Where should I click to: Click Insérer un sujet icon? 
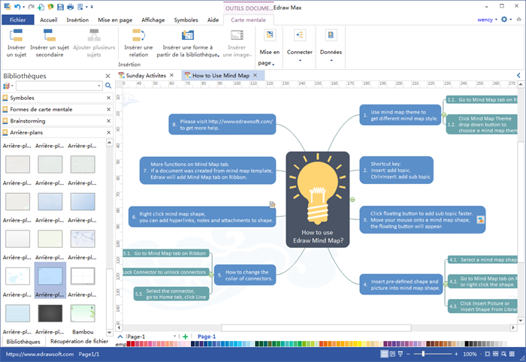click(x=15, y=36)
